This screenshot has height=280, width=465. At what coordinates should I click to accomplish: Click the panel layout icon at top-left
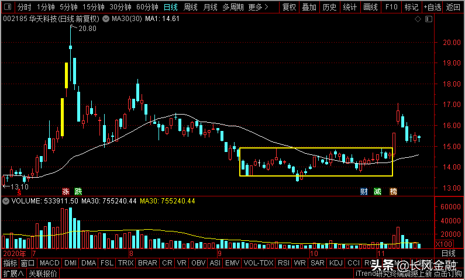(8, 6)
